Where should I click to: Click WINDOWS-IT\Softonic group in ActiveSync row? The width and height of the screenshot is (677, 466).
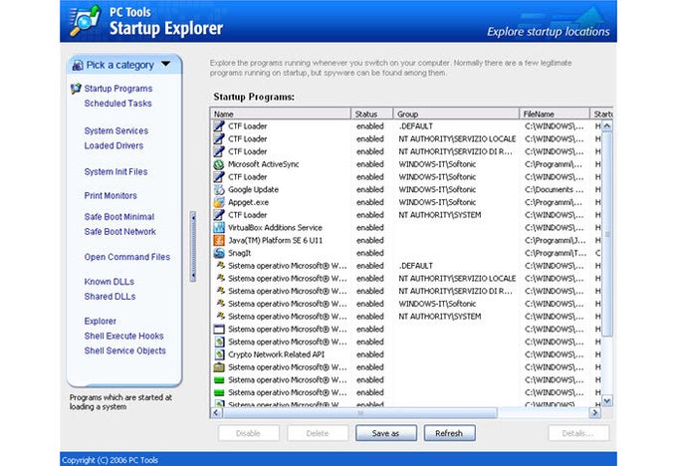click(x=437, y=164)
